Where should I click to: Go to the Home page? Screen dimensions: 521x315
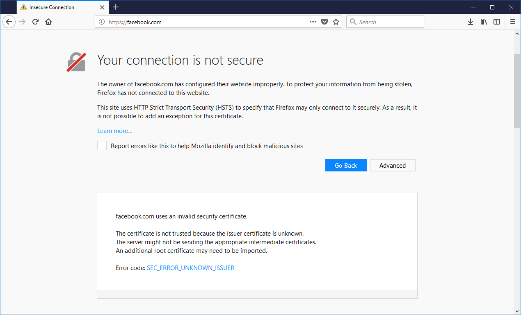point(48,22)
